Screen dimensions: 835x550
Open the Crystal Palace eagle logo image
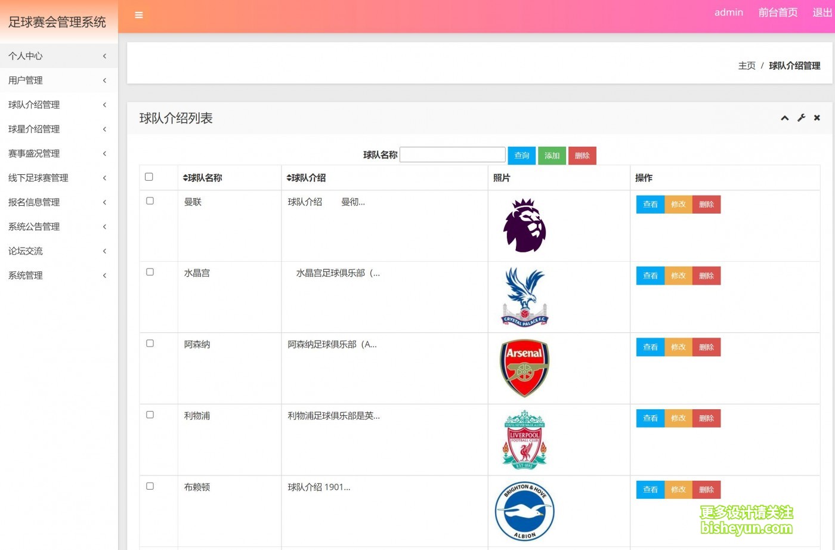coord(524,297)
